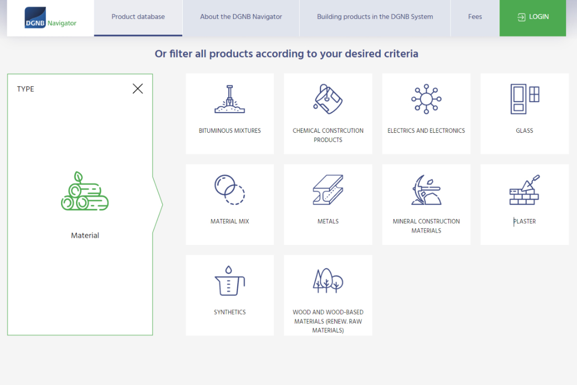
Task: Switch to the Fees tab
Action: (x=475, y=18)
